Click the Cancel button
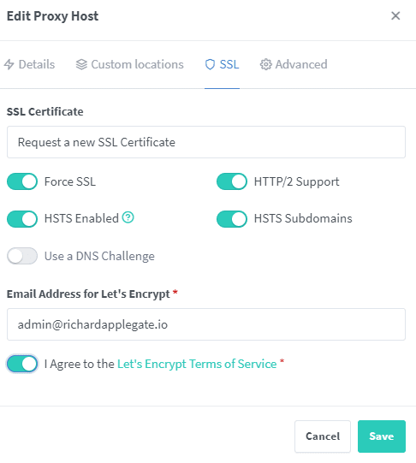This screenshot has height=463, width=416. [x=323, y=436]
